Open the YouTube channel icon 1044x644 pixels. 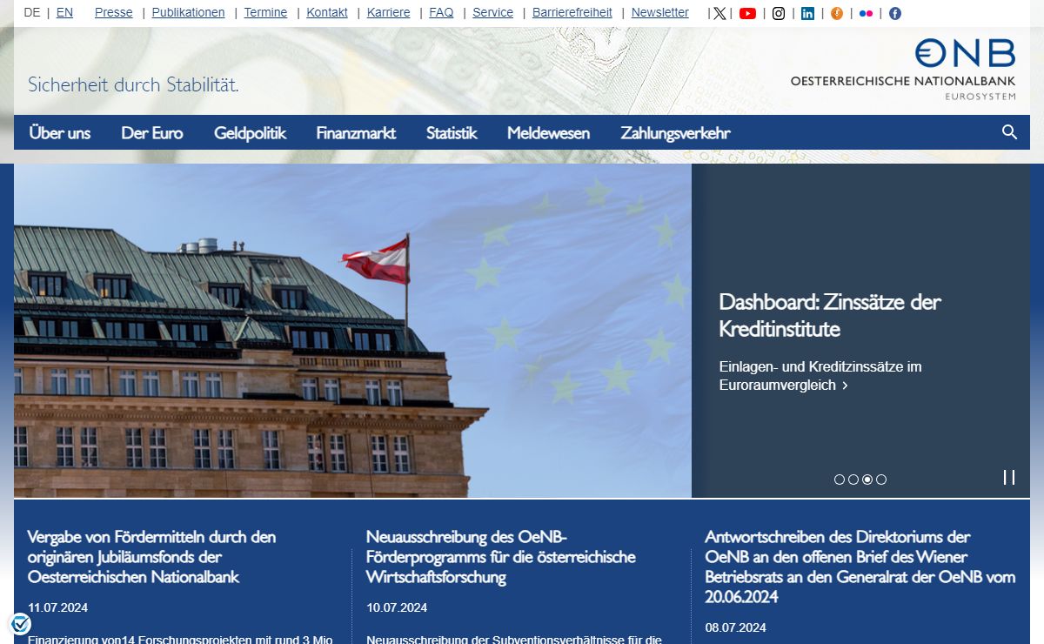(747, 13)
